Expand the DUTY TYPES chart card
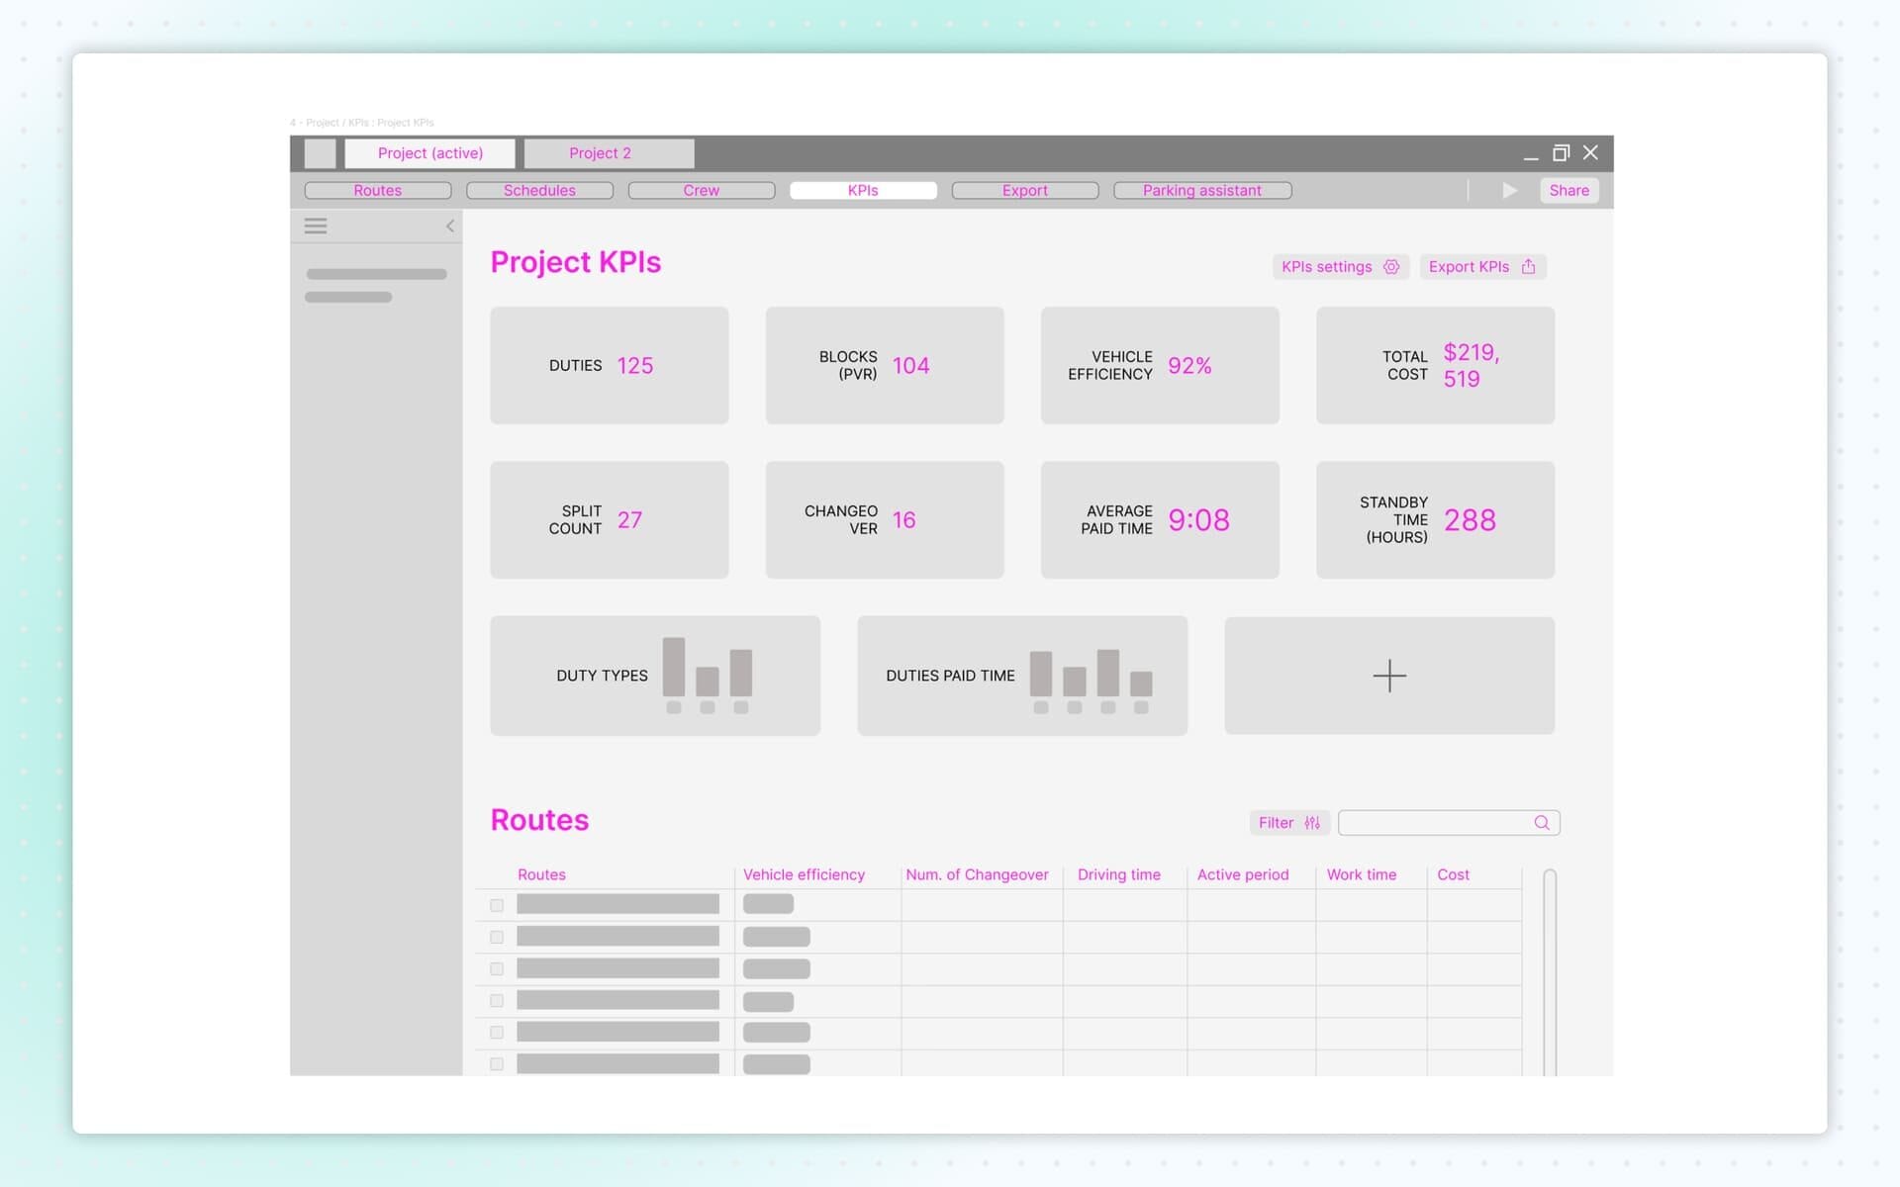The width and height of the screenshot is (1900, 1187). pyautogui.click(x=654, y=676)
